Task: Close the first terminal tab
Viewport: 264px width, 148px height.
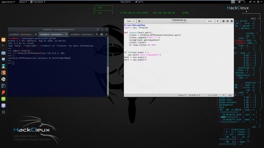Action: (36, 35)
